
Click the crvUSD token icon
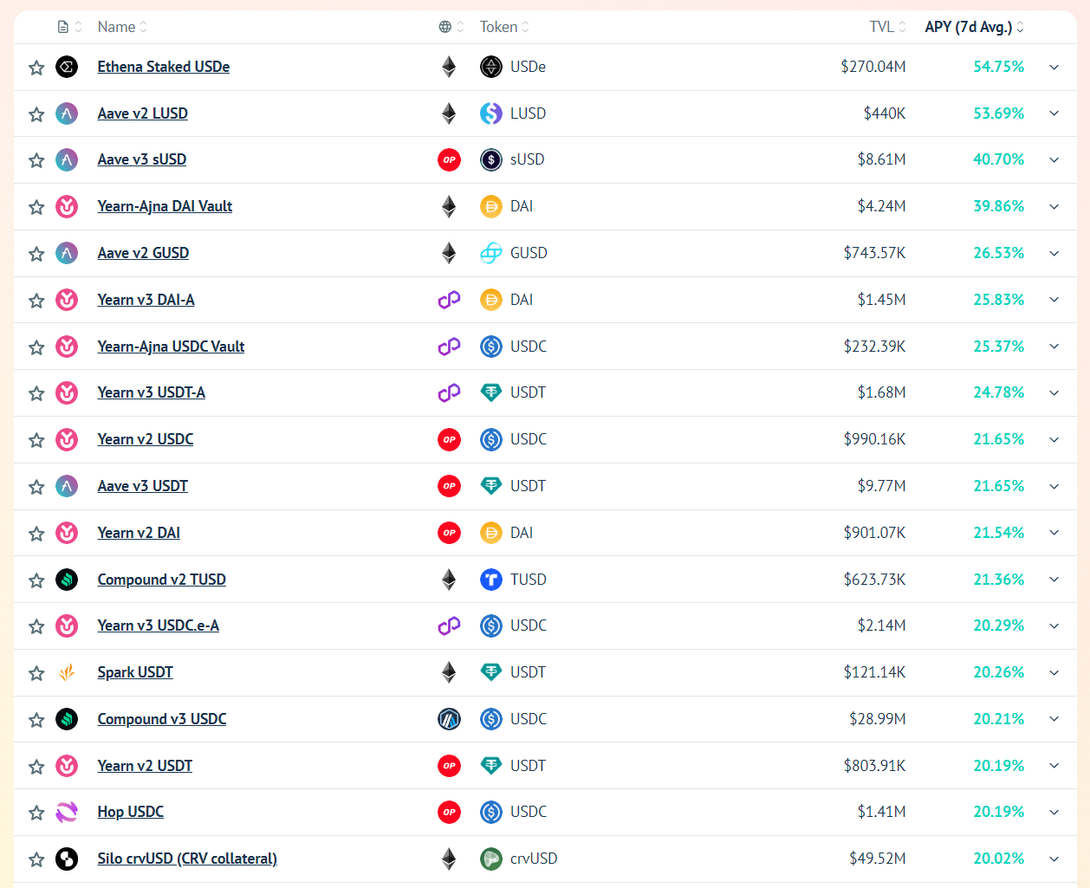[491, 859]
